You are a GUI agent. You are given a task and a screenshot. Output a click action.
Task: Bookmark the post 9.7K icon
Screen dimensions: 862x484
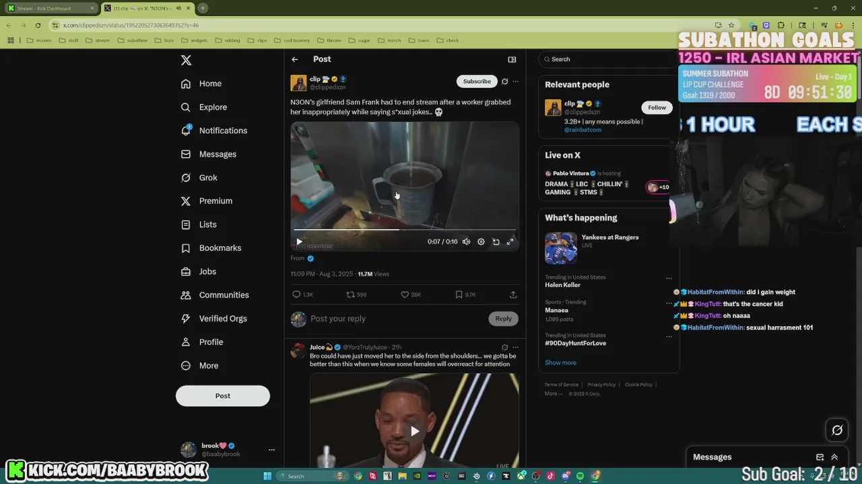[459, 294]
